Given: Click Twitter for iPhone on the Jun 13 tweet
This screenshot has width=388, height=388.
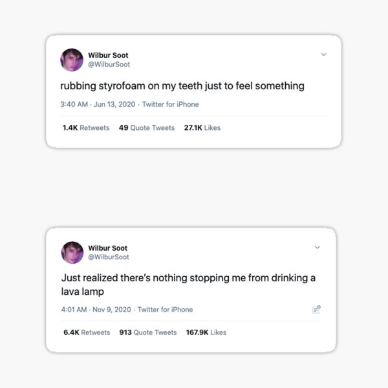Looking at the screenshot, I should 170,104.
